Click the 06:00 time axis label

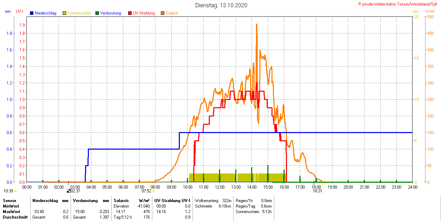pos(123,187)
